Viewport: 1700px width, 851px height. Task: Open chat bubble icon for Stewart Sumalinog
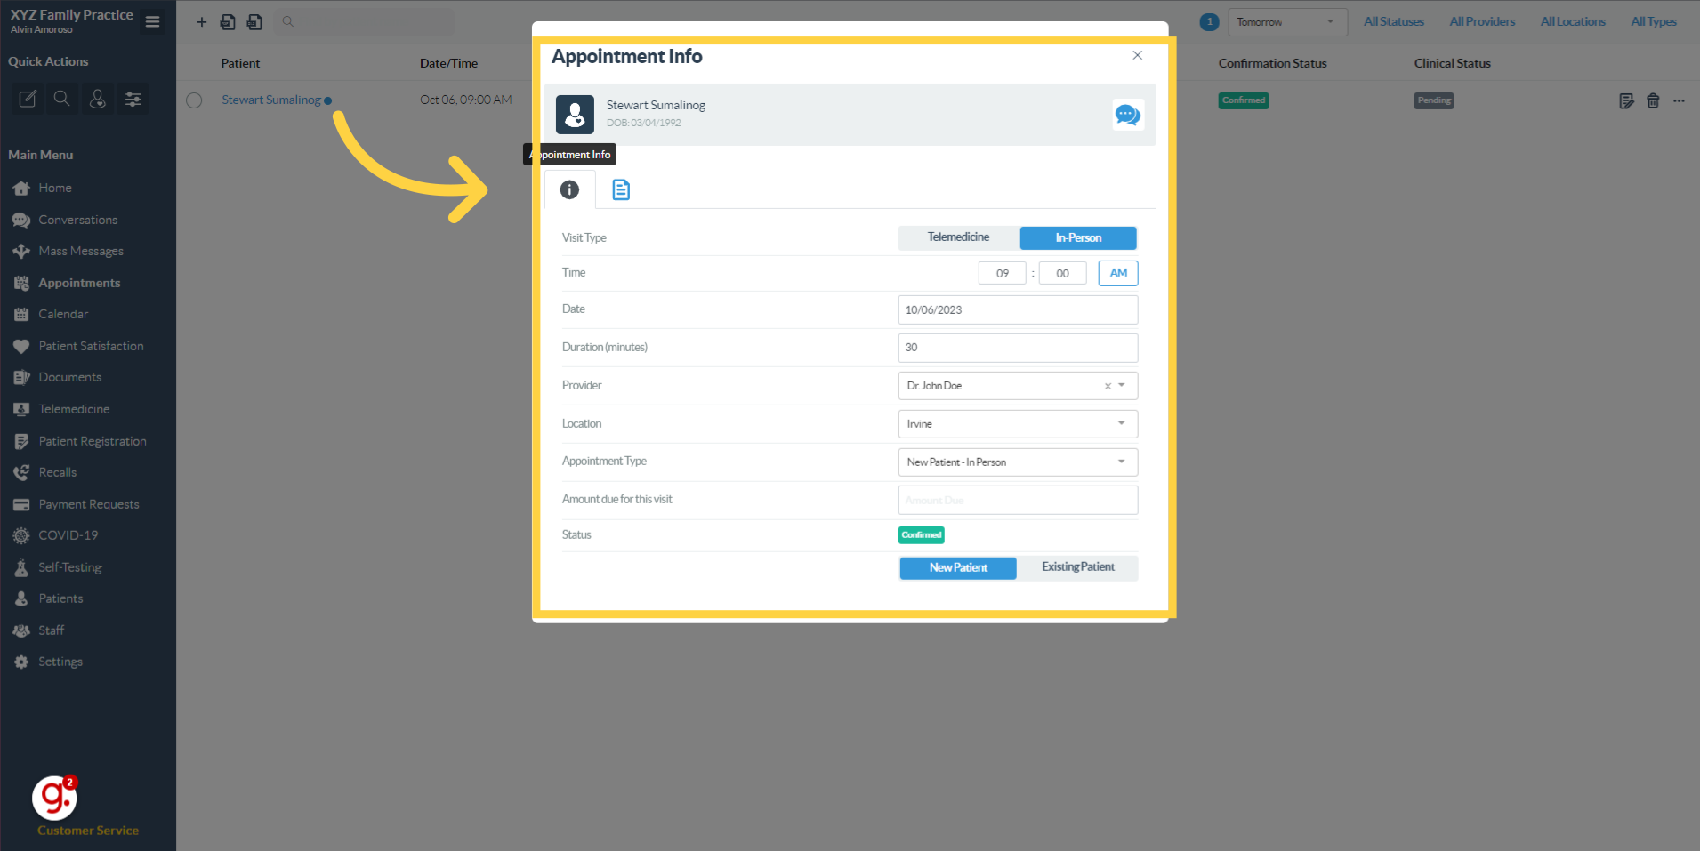point(1127,115)
